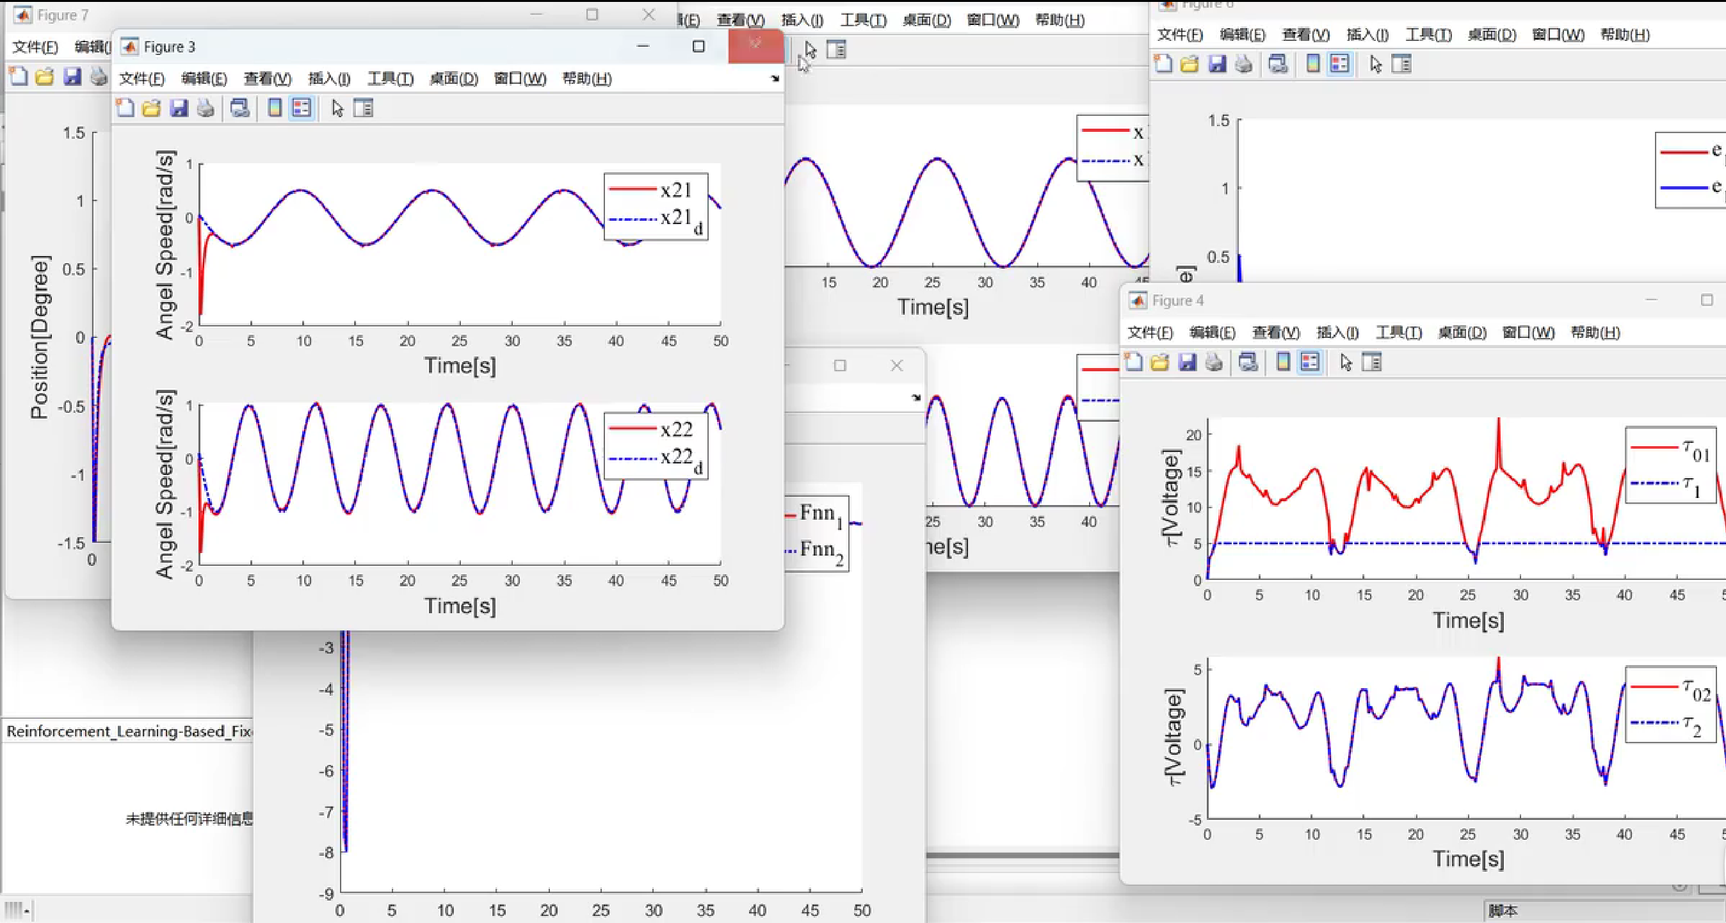The width and height of the screenshot is (1726, 923).
Task: Save Figure 4 using the floppy icon
Action: pos(1188,362)
